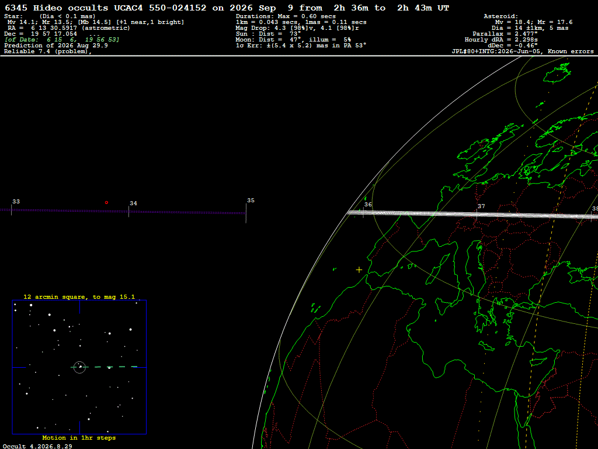Click the 'Motion in 1hr steps' label
The width and height of the screenshot is (598, 449).
79,437
